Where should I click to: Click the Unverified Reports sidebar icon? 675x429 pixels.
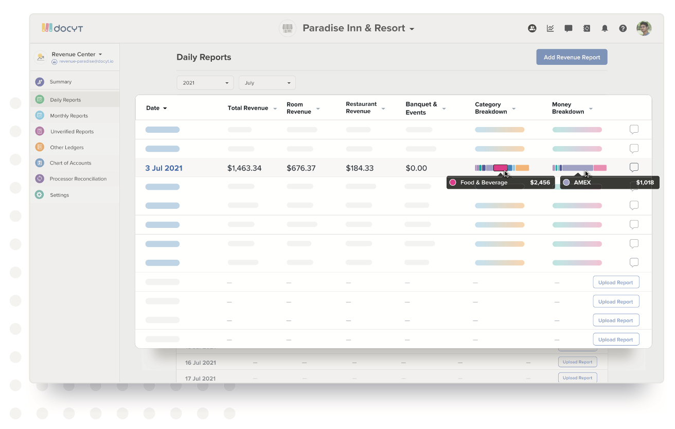click(40, 132)
